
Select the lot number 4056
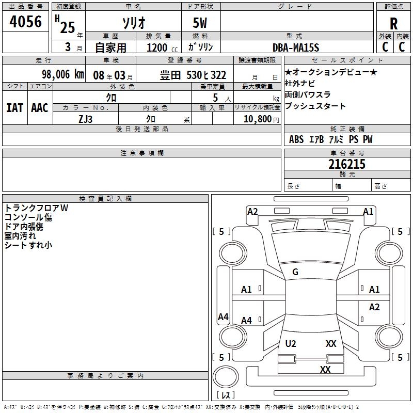26,22
